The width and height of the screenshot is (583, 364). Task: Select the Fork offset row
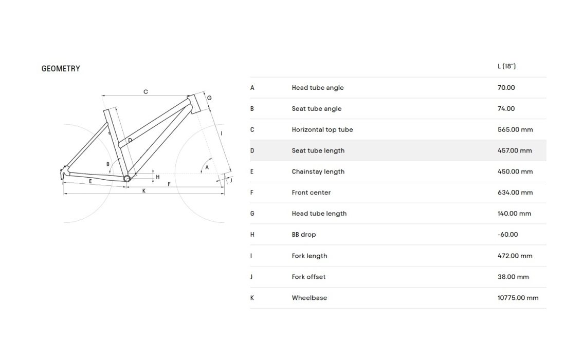(398, 277)
